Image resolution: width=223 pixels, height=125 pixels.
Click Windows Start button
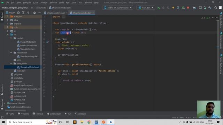click(3, 122)
